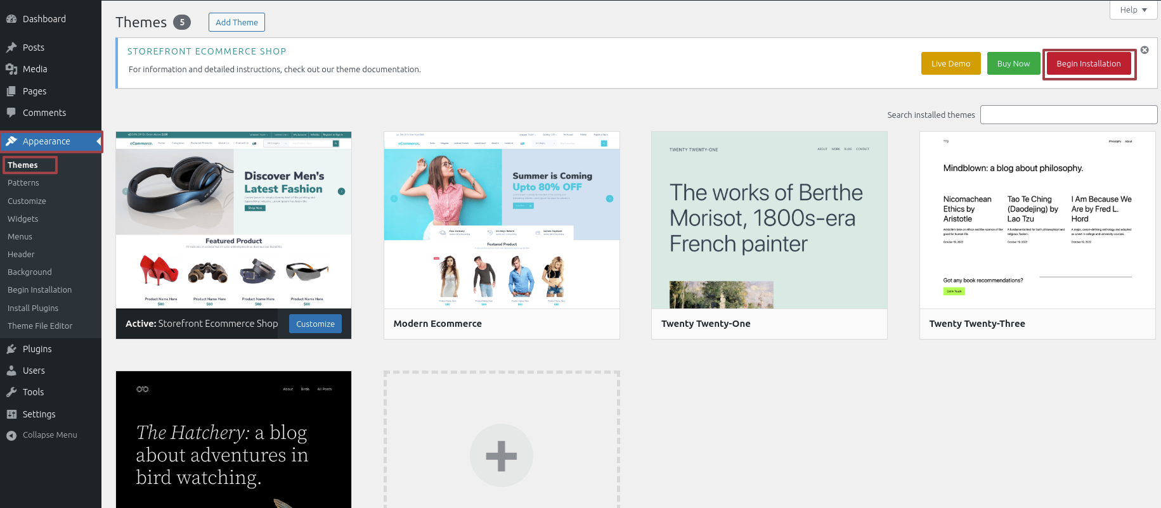Select Twenty Twenty-Three theme screenshot
1161x508 pixels.
pos(1037,220)
